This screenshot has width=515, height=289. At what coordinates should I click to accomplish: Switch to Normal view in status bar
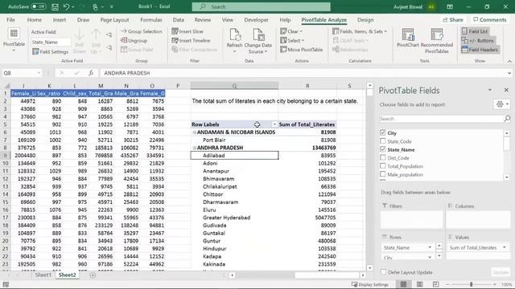403,284
